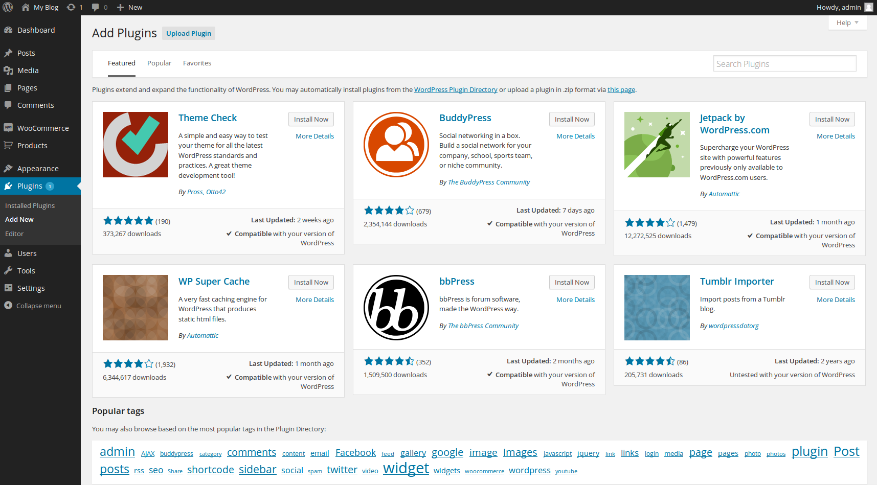This screenshot has width=877, height=485.
Task: View More Details for WP Super Cache
Action: click(314, 300)
